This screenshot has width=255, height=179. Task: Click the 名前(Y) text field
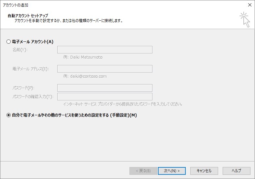(x=105, y=50)
